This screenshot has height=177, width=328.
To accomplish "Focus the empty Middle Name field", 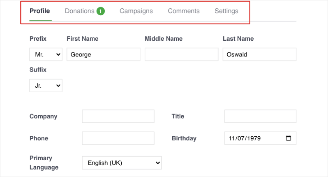I will click(x=181, y=54).
